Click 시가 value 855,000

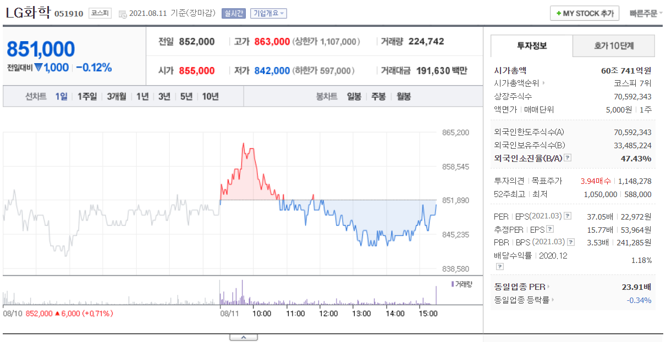[x=197, y=71]
